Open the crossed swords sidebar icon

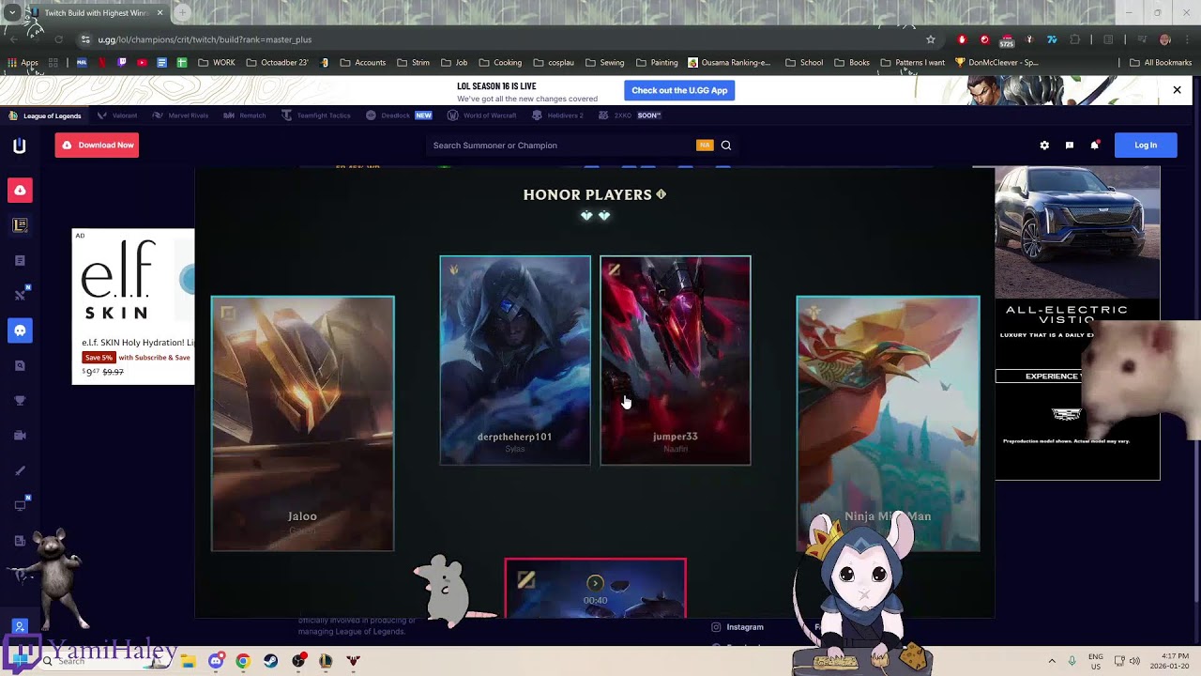click(20, 296)
